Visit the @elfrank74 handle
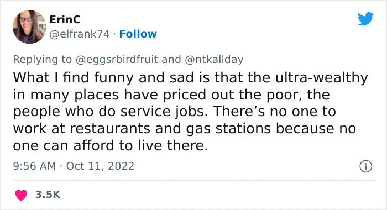 (x=79, y=34)
